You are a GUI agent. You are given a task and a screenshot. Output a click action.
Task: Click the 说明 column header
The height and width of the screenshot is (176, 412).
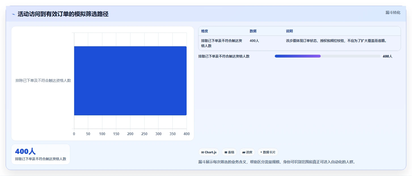[x=290, y=31]
